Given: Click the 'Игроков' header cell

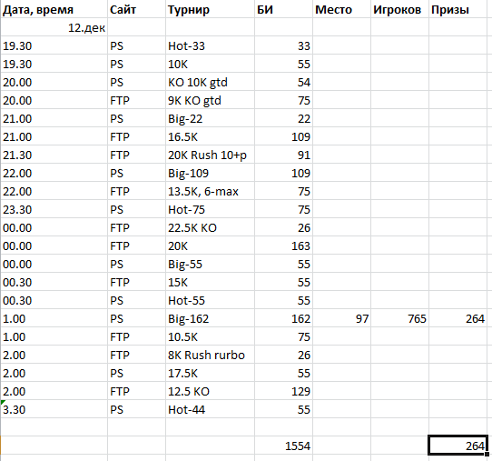Looking at the screenshot, I should (x=399, y=9).
